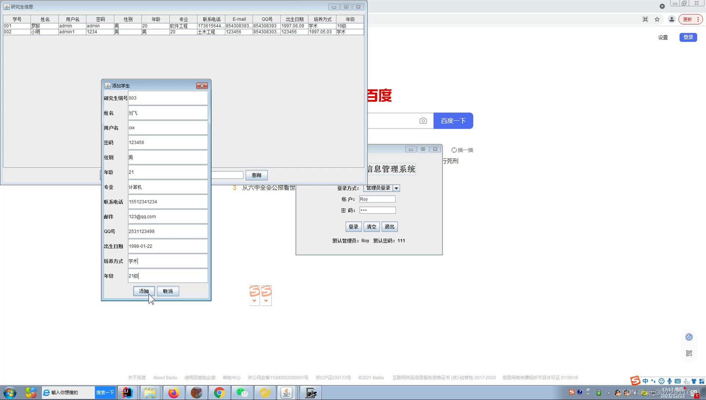Open the 帮助中心 footer link
The height and width of the screenshot is (400, 706).
coord(231,378)
